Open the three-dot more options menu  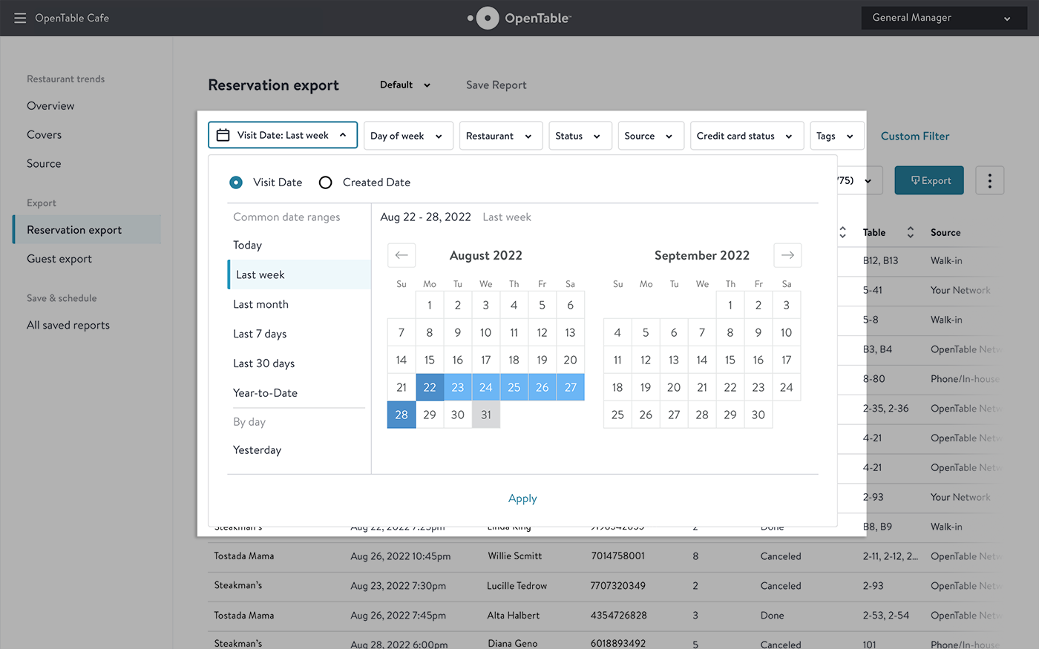point(989,180)
